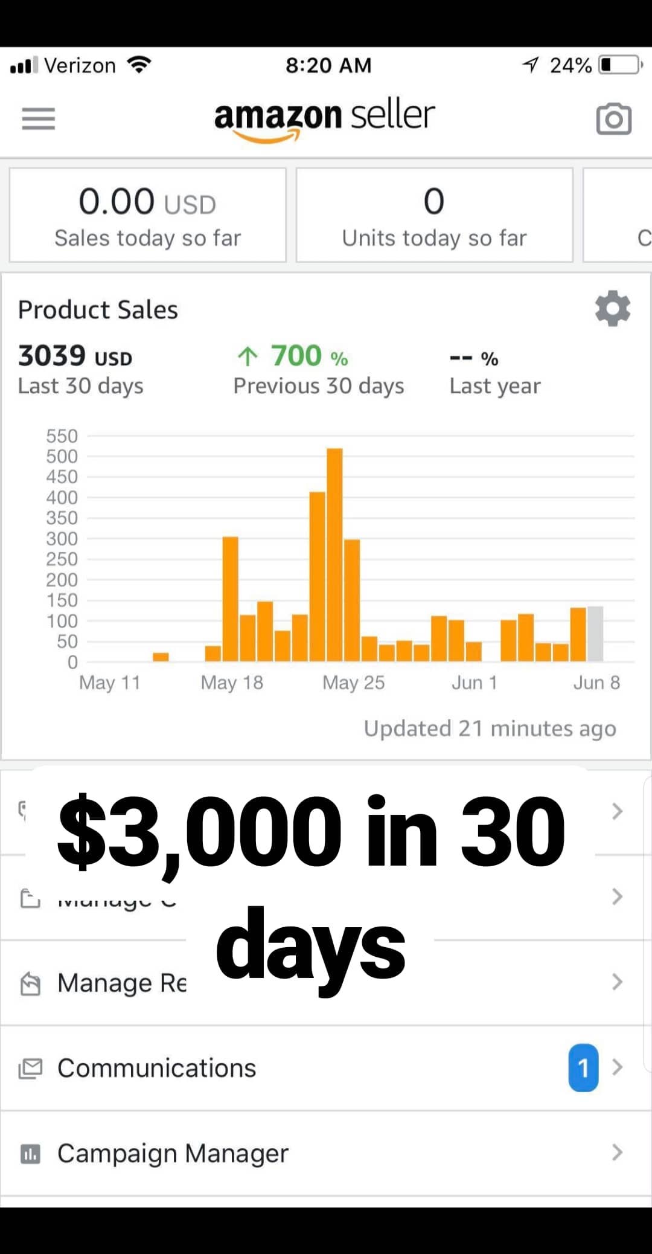The height and width of the screenshot is (1254, 652).
Task: Tap the Campaign Manager chart icon
Action: pos(30,1154)
